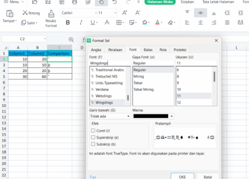Expand the Salin copy options arrow

[x=36, y=23]
